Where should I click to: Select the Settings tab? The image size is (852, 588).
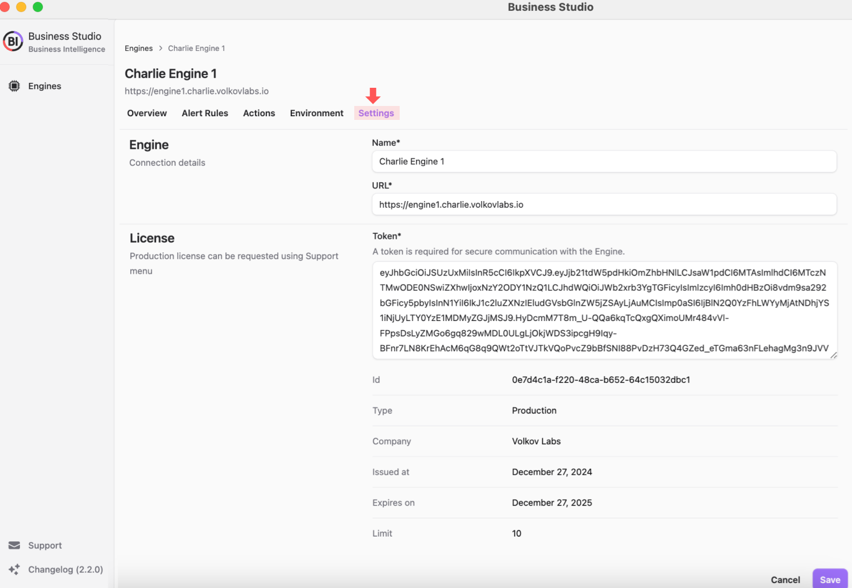pyautogui.click(x=376, y=113)
